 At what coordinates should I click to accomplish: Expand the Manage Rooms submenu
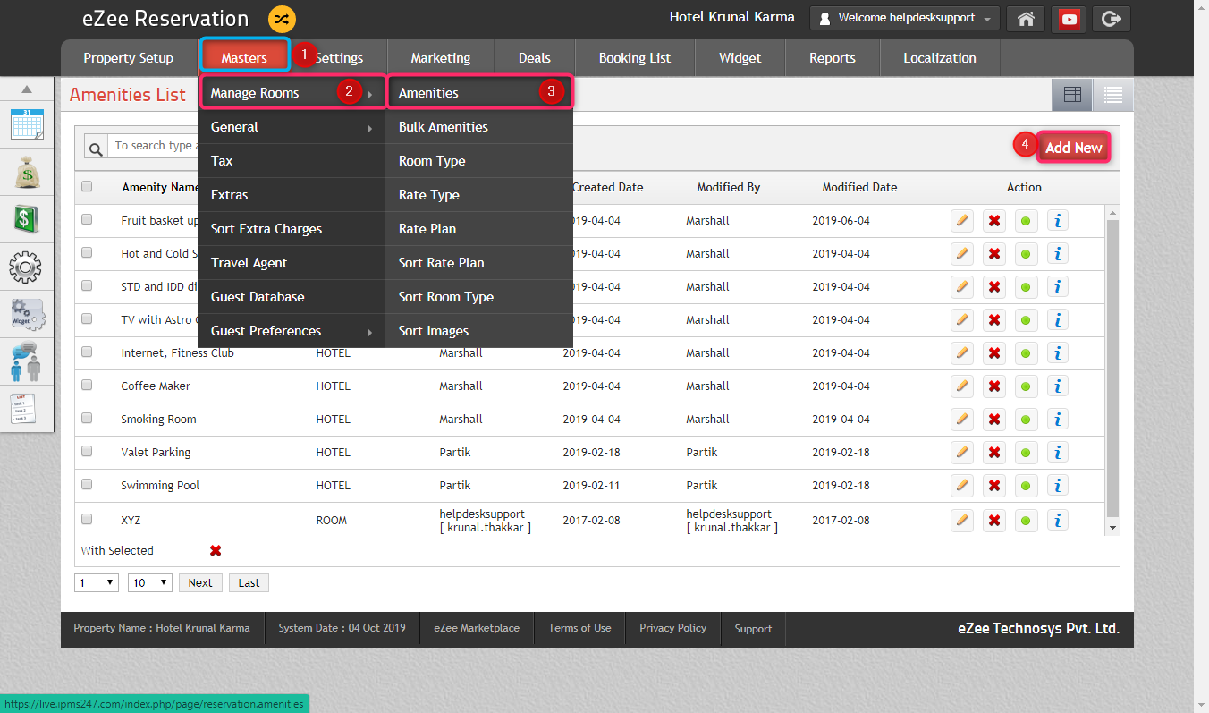click(x=292, y=93)
